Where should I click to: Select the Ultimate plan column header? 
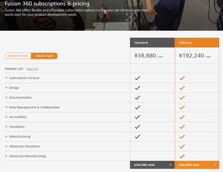(x=197, y=42)
